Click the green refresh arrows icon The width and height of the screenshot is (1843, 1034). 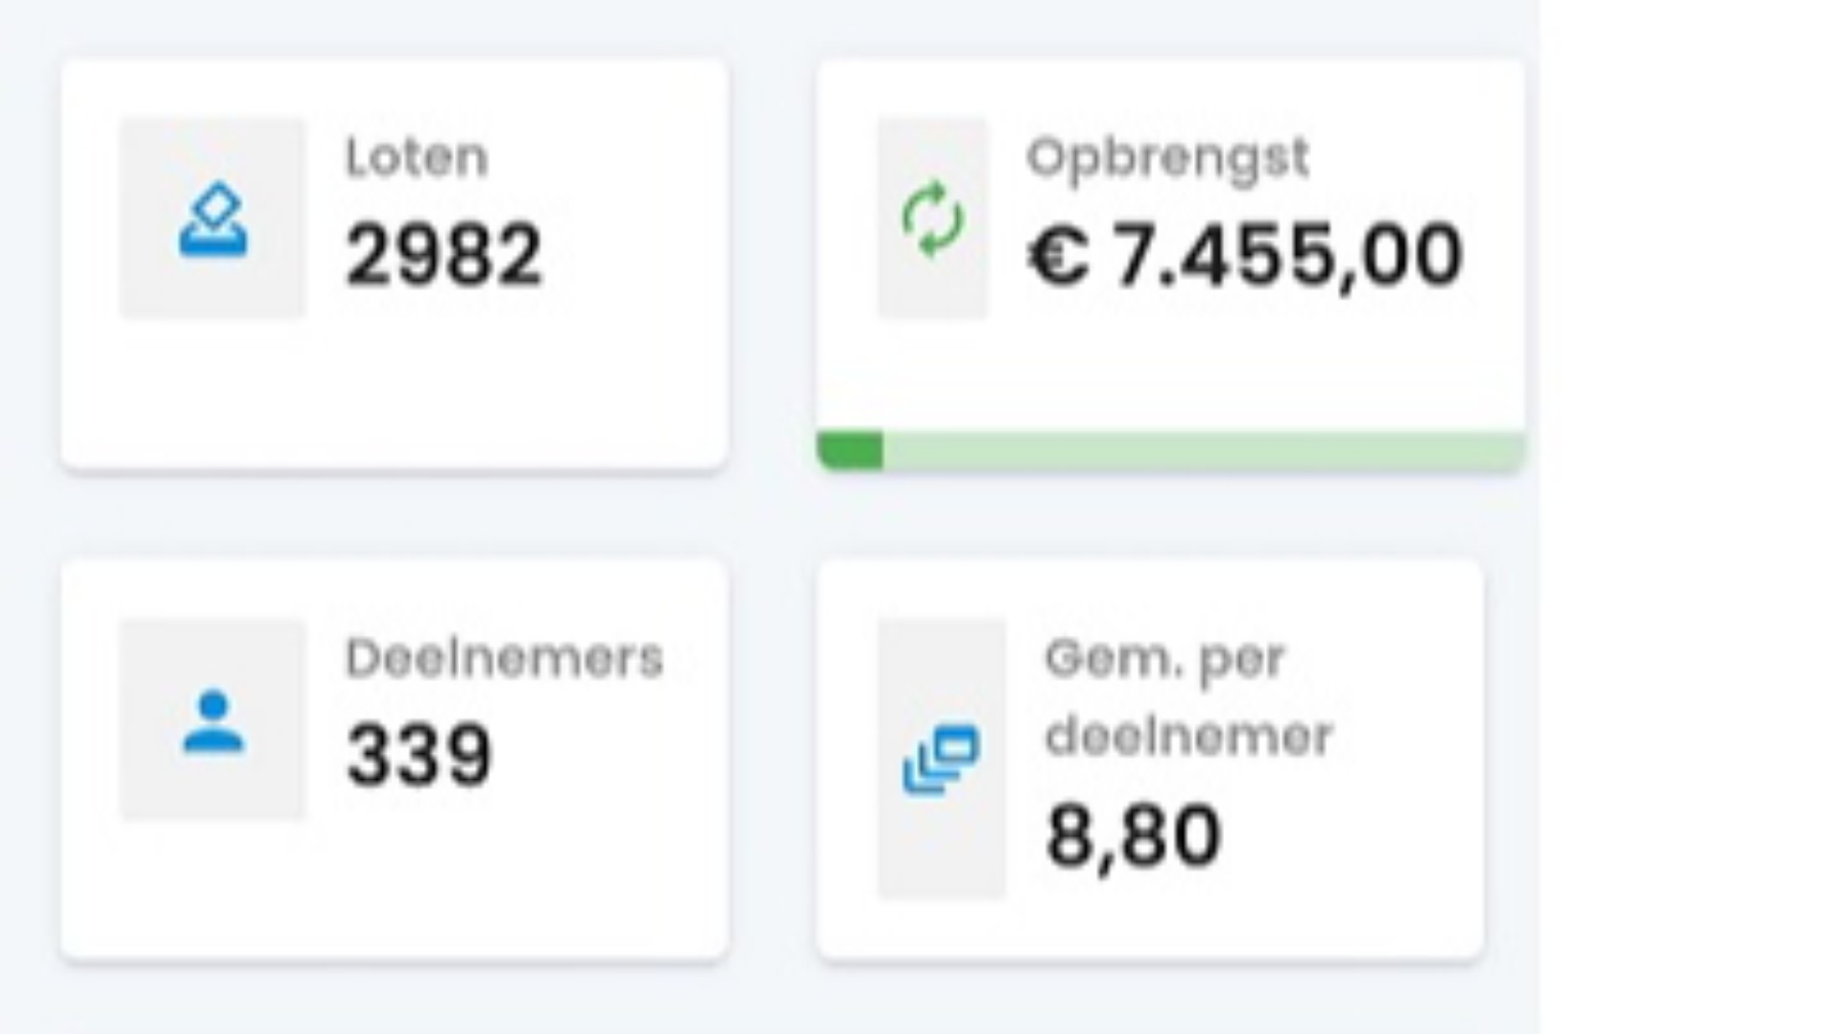[x=932, y=220]
